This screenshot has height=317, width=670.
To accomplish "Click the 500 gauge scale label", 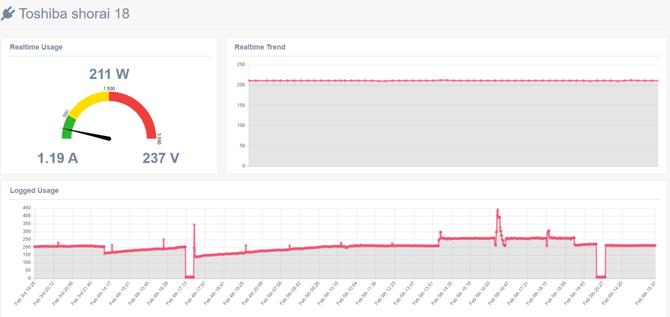I will [66, 114].
